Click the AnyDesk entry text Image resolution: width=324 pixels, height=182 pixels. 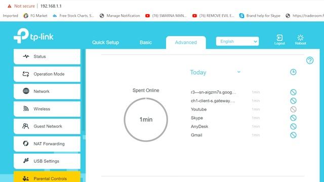199,126
